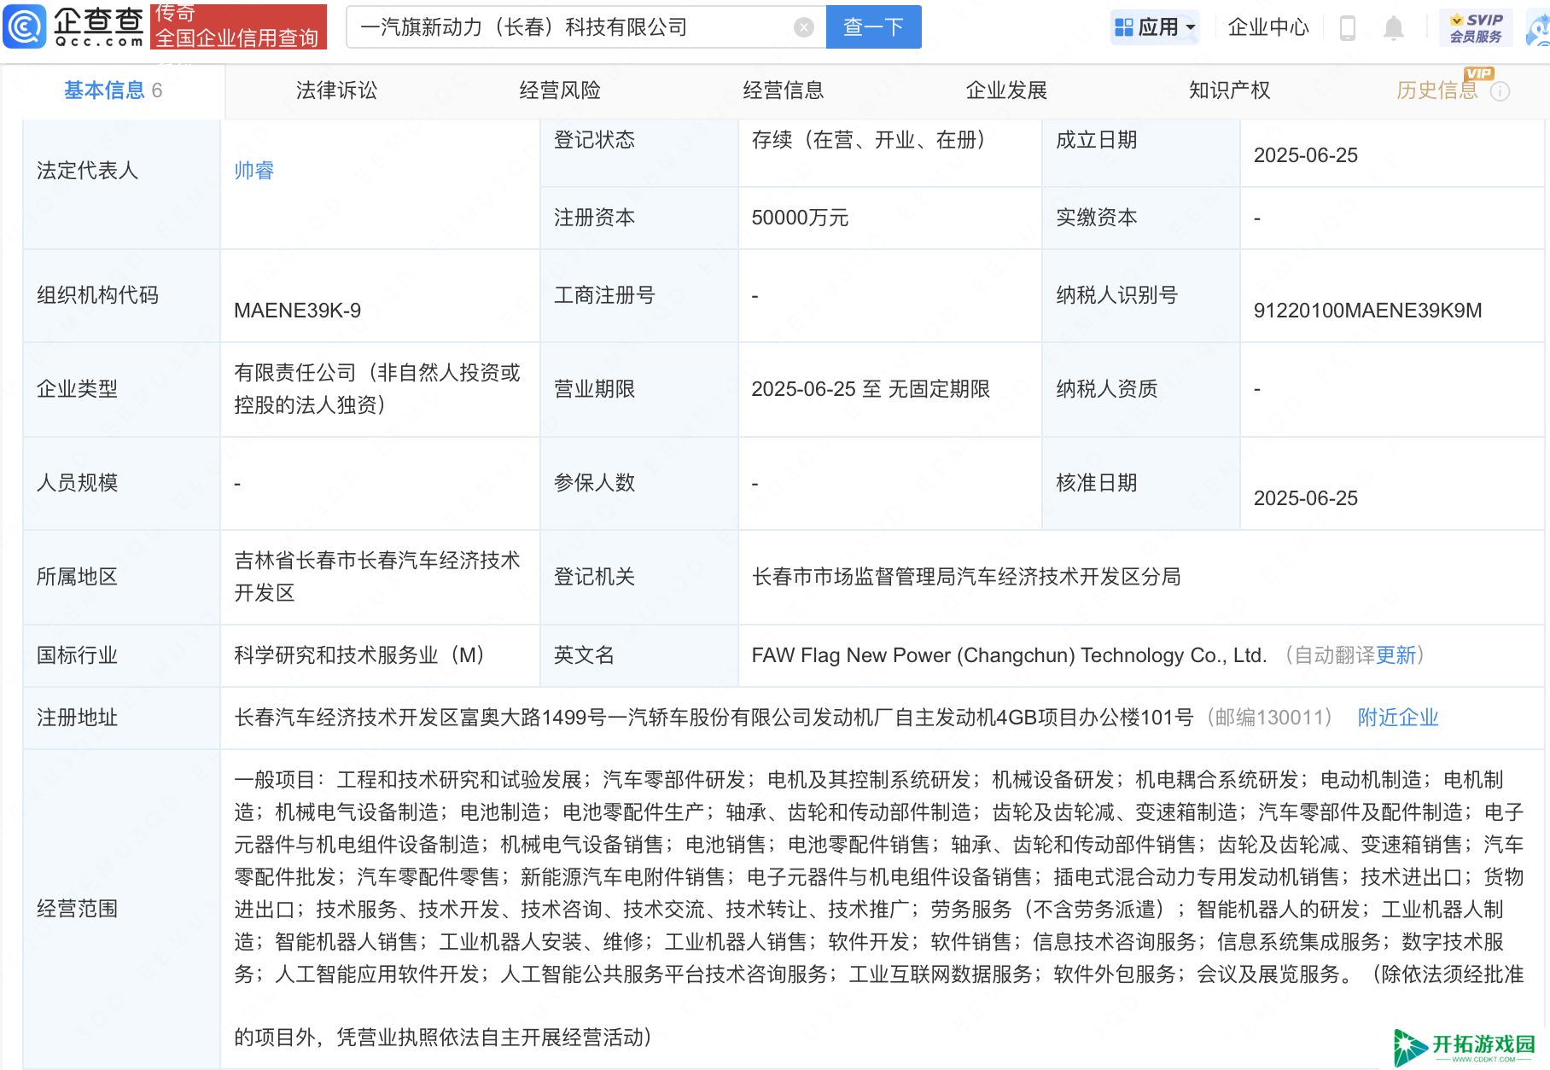Click the 工商注册号 label cell
Viewport: 1550px width, 1070px height.
click(x=638, y=295)
